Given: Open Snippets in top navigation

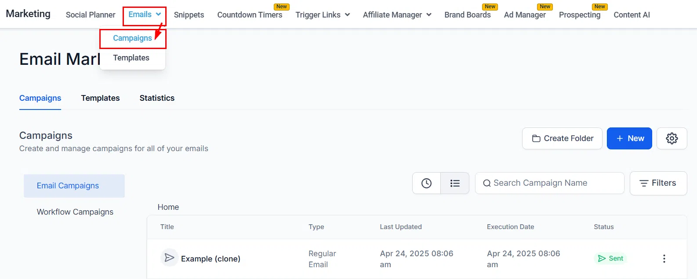Looking at the screenshot, I should tap(189, 15).
